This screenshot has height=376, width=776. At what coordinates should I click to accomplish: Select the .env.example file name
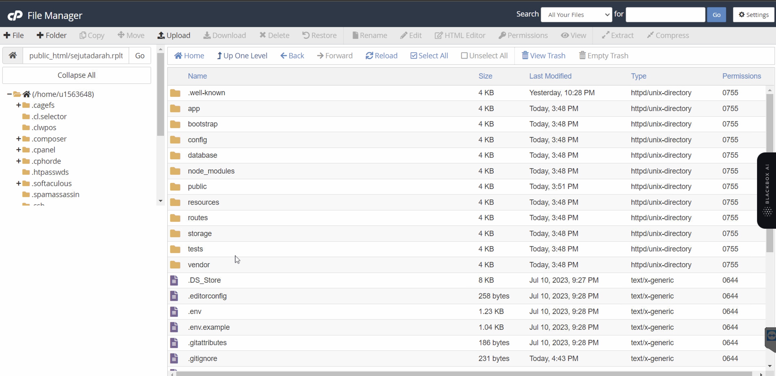pyautogui.click(x=209, y=327)
